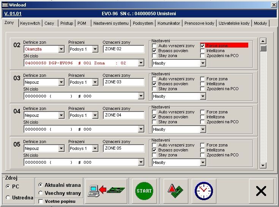Open Definice zon dropdown for zone 02
Viewport: 279px width, 207px height.
61,49
